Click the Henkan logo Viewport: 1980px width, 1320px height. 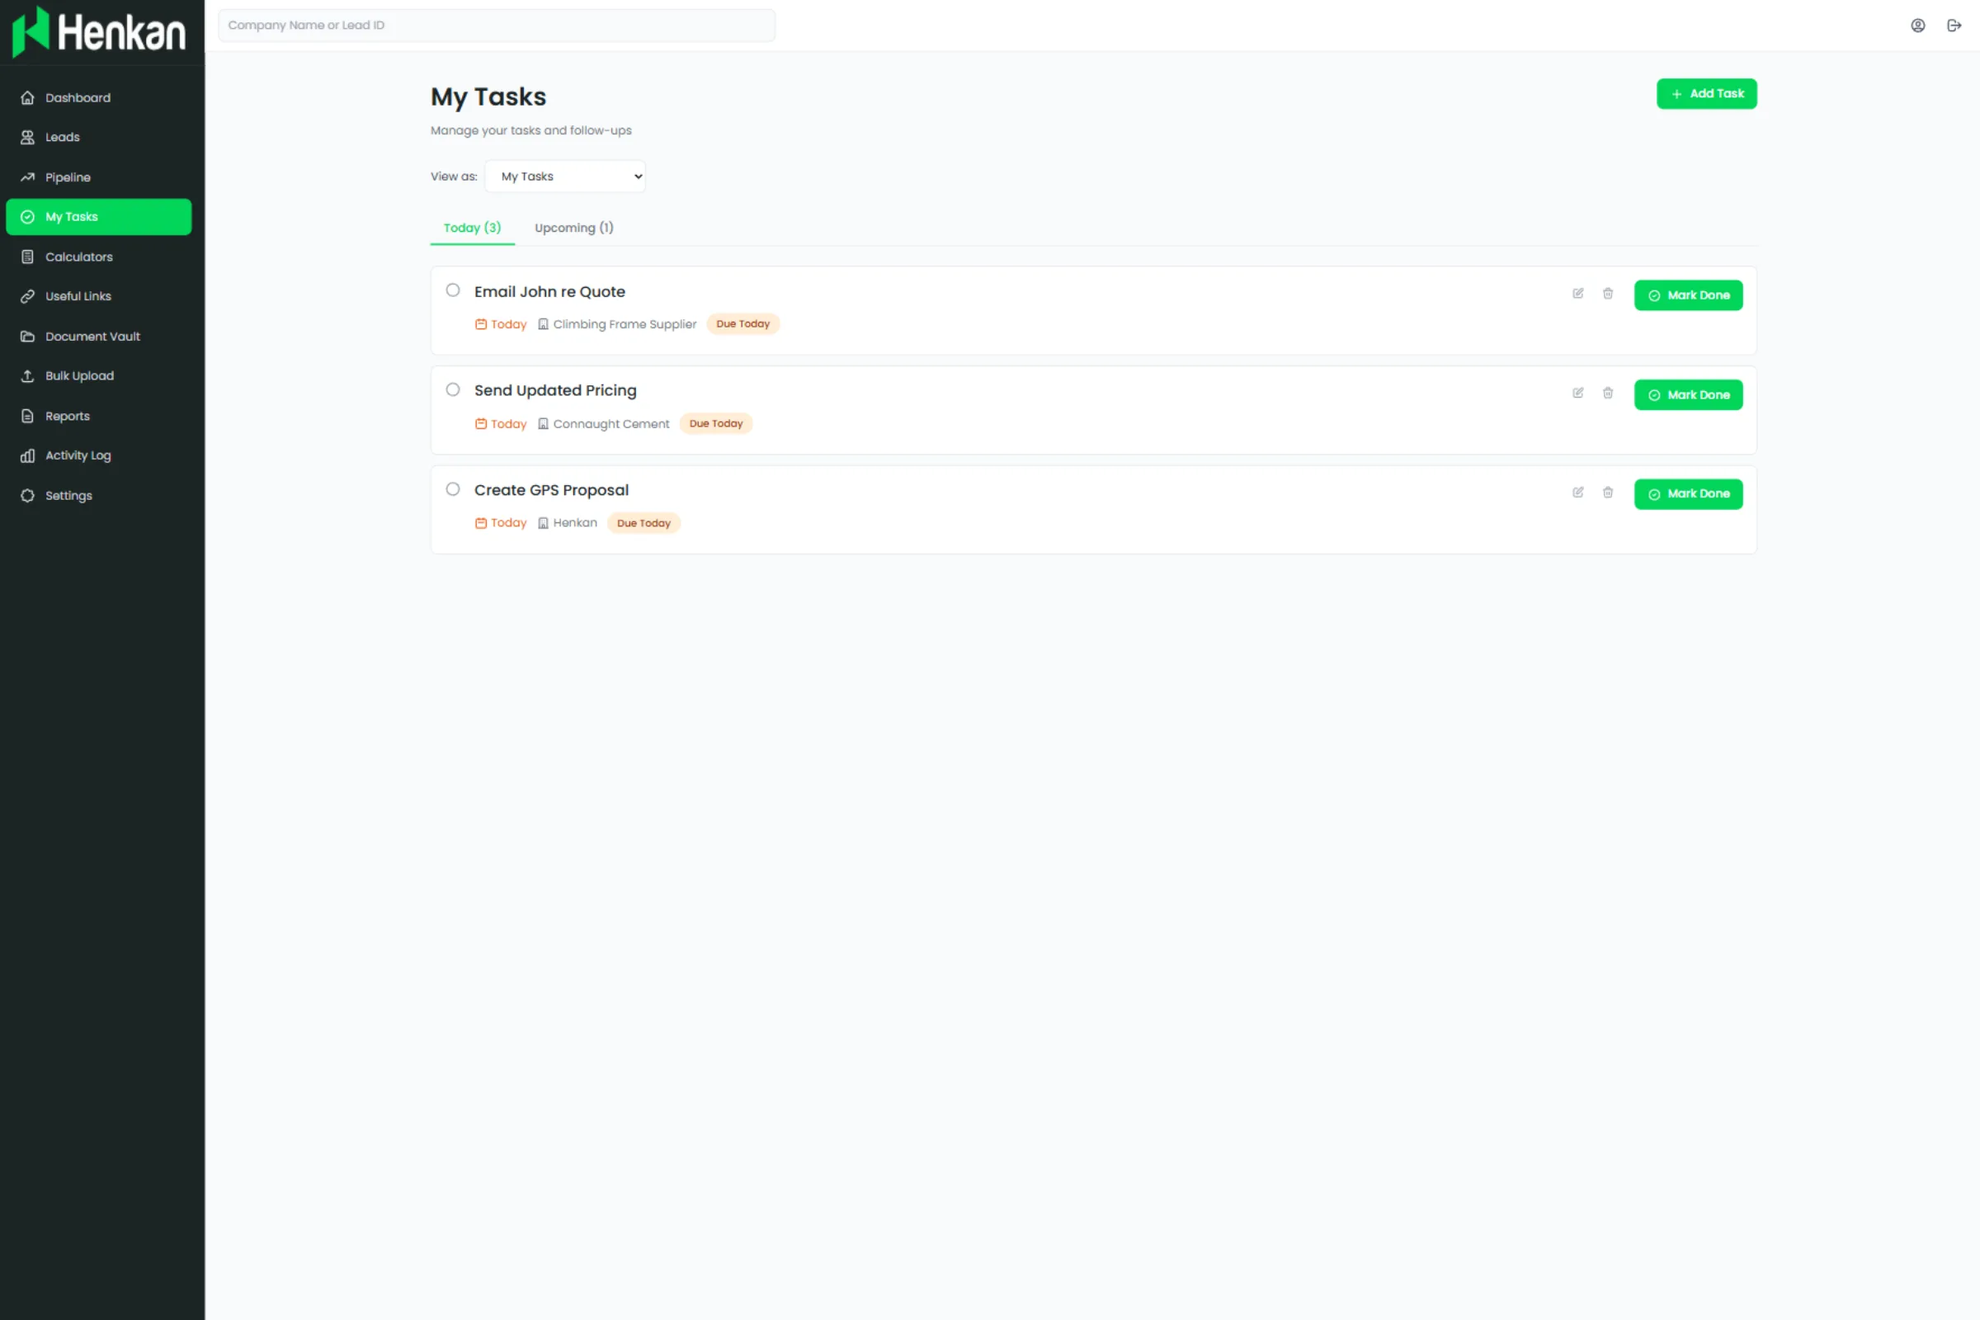[x=99, y=31]
